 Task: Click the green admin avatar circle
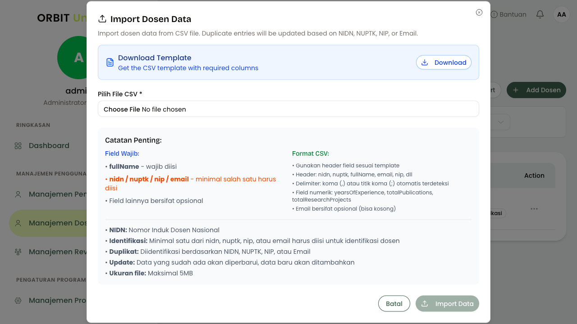point(72,58)
